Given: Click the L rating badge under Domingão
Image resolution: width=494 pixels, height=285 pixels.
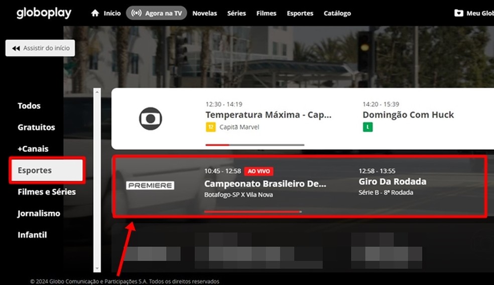Looking at the screenshot, I should (x=367, y=127).
